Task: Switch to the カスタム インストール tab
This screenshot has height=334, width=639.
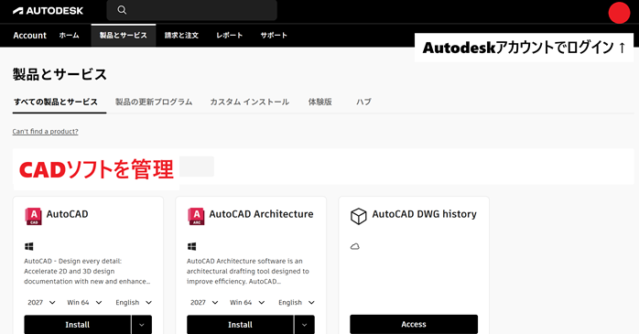Action: pos(250,102)
